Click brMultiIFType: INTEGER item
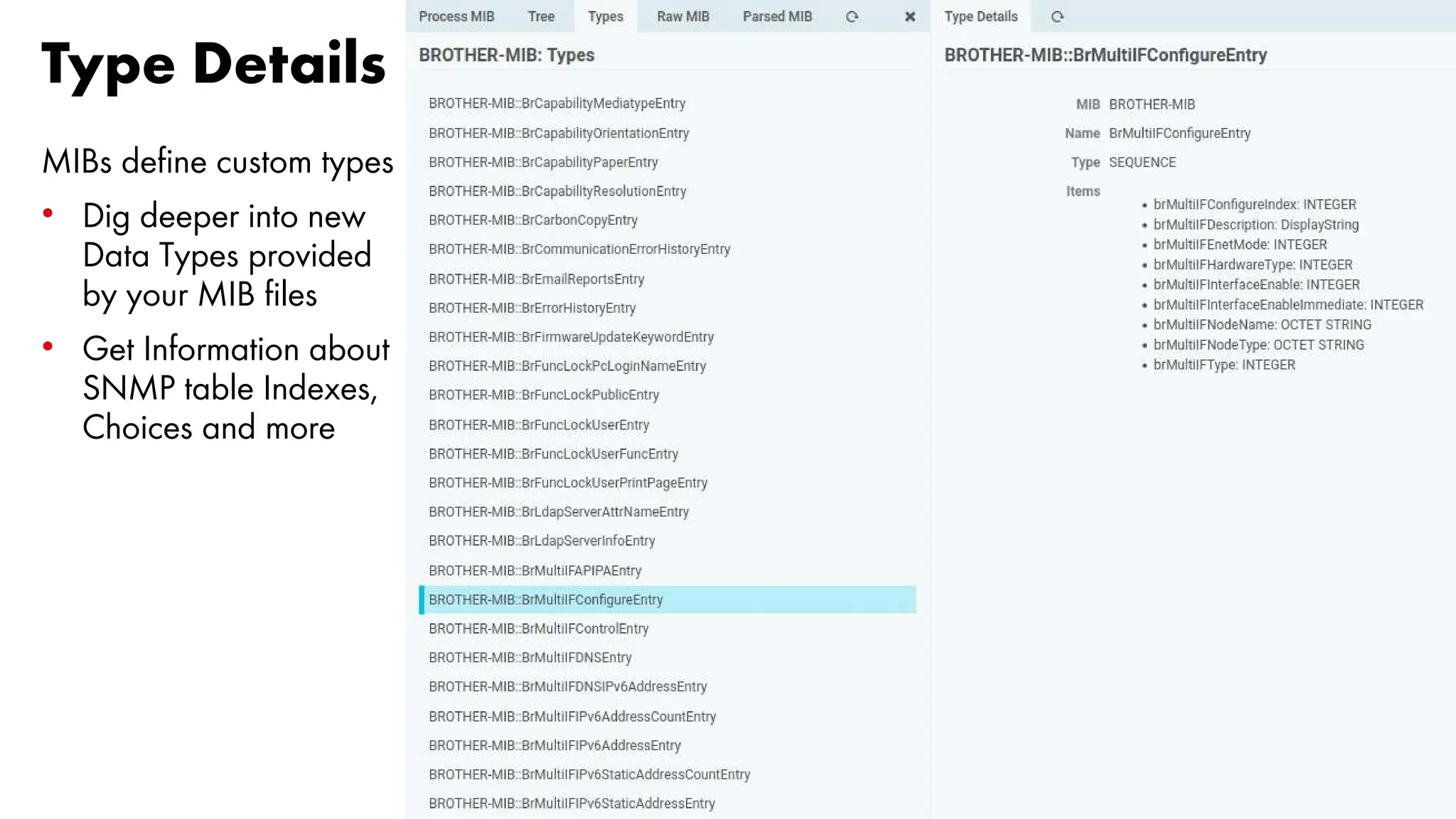 pos(1224,365)
